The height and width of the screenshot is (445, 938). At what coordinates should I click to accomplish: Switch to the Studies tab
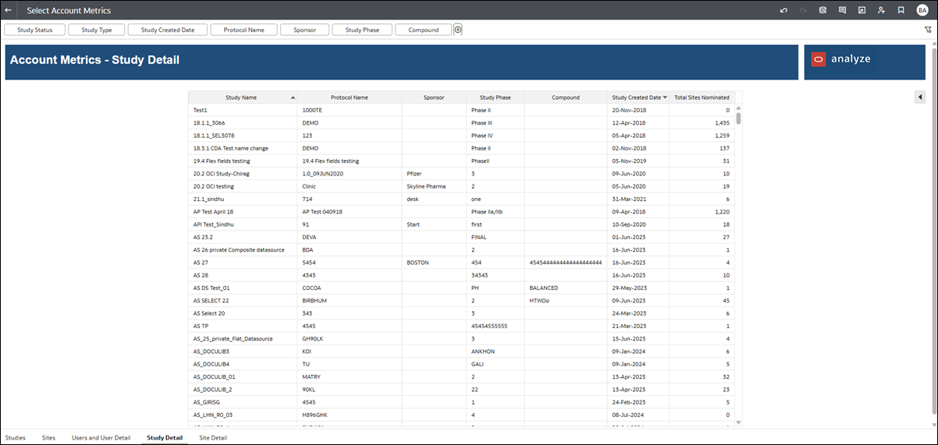(x=16, y=438)
